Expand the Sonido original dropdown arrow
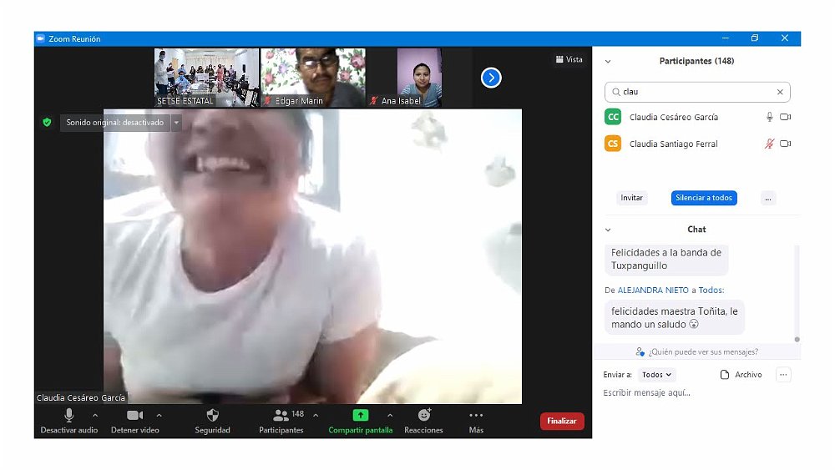The width and height of the screenshot is (835, 470). pyautogui.click(x=176, y=123)
